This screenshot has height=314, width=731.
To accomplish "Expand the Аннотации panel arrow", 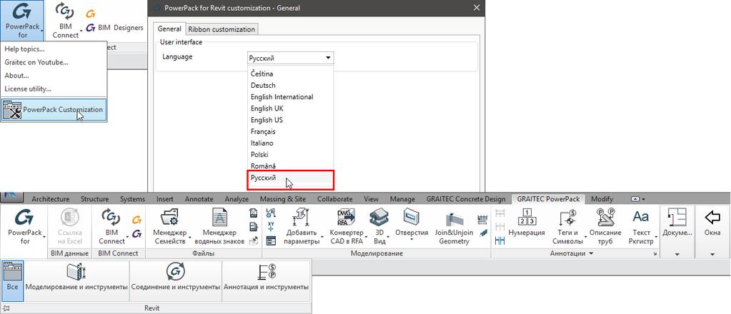I will pos(592,253).
